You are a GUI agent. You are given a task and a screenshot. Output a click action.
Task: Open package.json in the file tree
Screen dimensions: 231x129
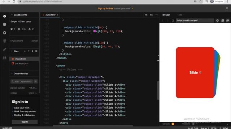tap(24, 63)
